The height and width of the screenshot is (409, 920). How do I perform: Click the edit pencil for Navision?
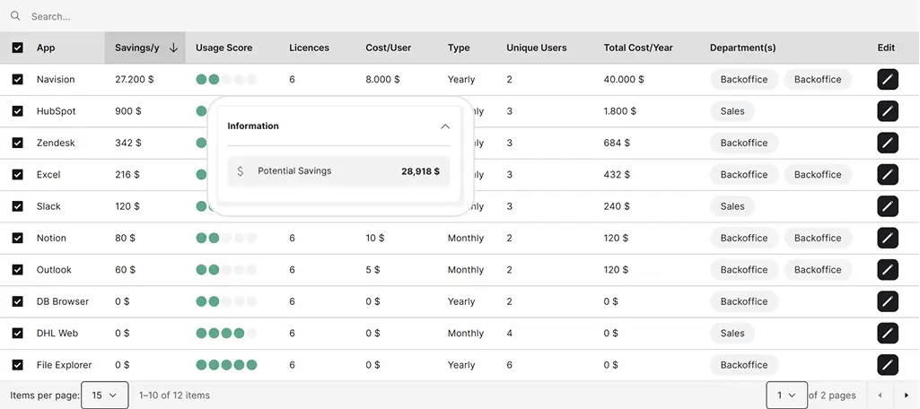[x=887, y=80]
